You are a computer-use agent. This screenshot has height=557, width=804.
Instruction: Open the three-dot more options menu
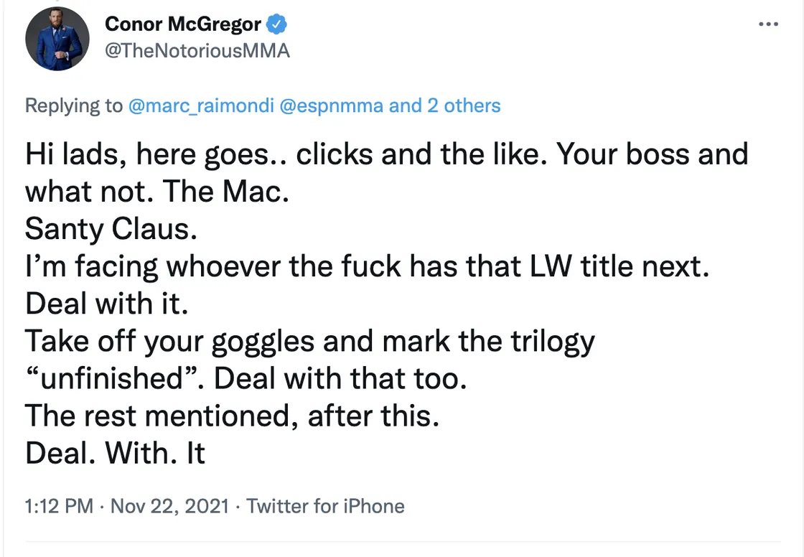[x=768, y=24]
